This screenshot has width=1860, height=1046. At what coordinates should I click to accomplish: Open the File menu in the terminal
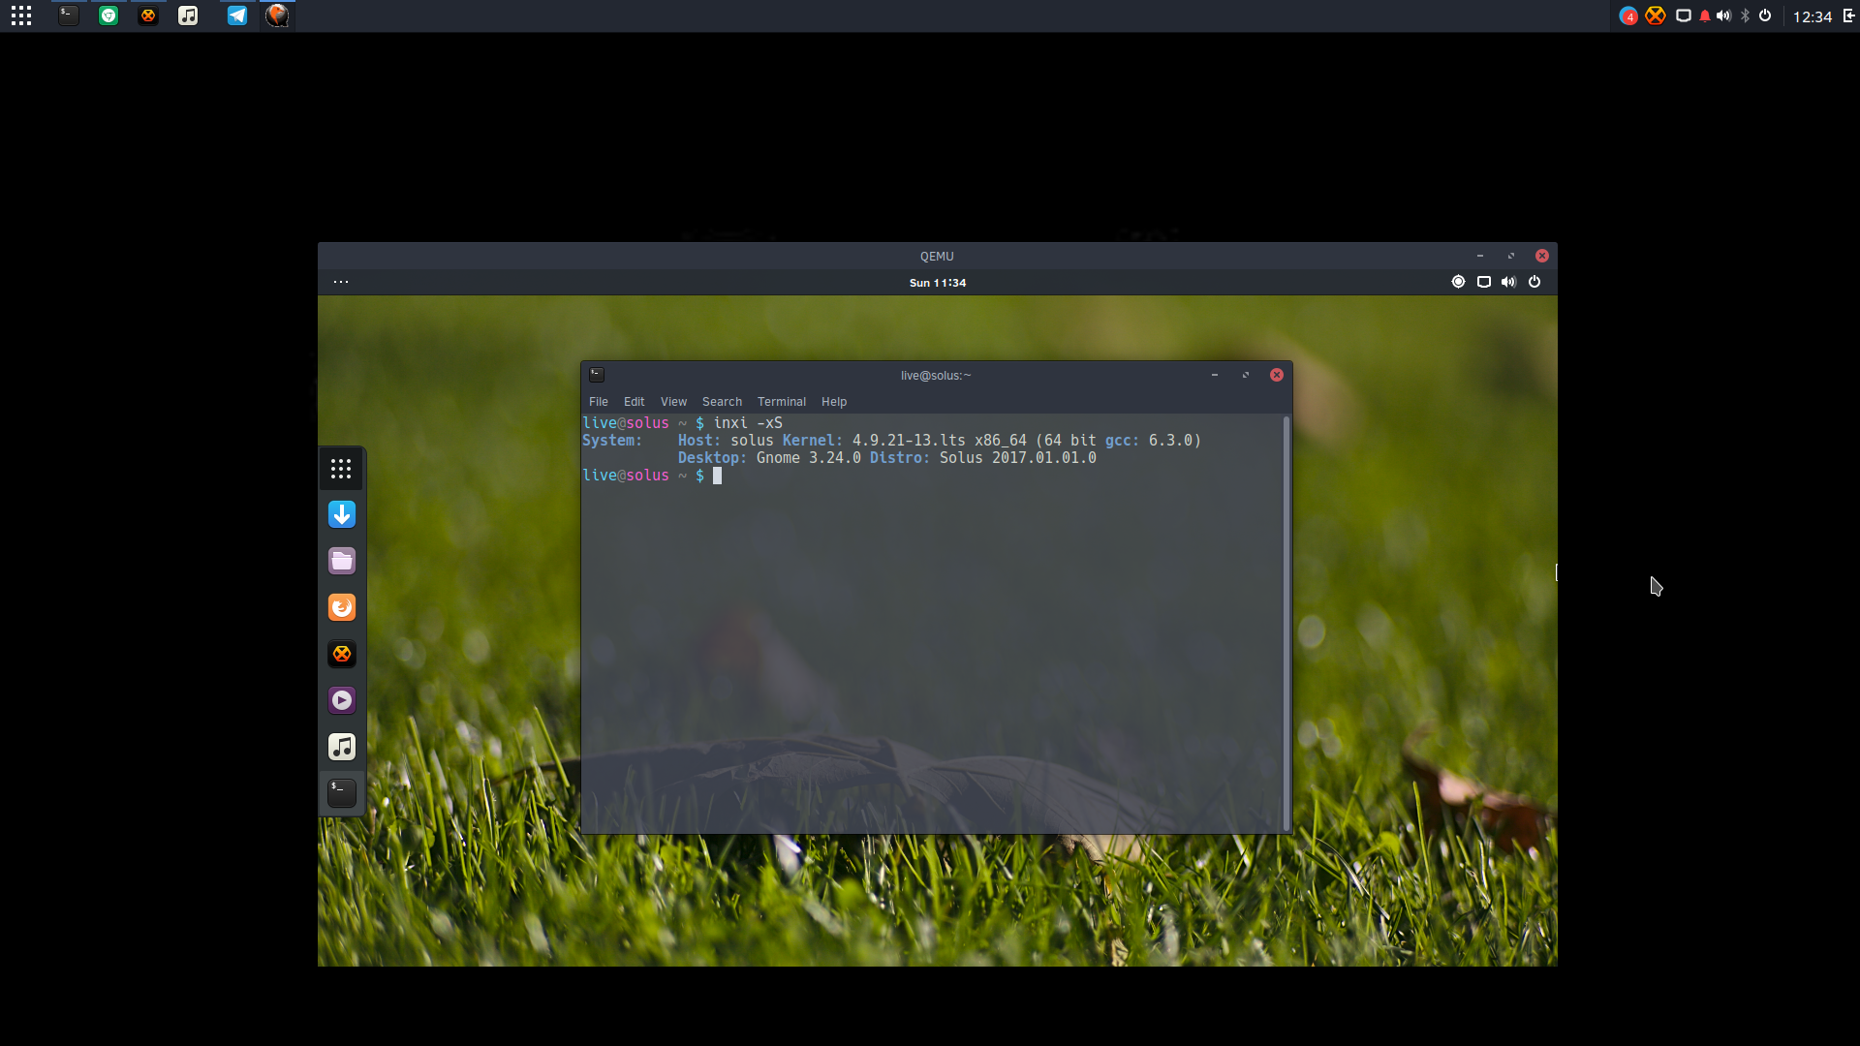pyautogui.click(x=599, y=402)
